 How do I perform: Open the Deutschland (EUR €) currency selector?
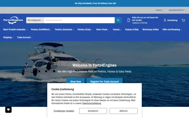(177, 10)
